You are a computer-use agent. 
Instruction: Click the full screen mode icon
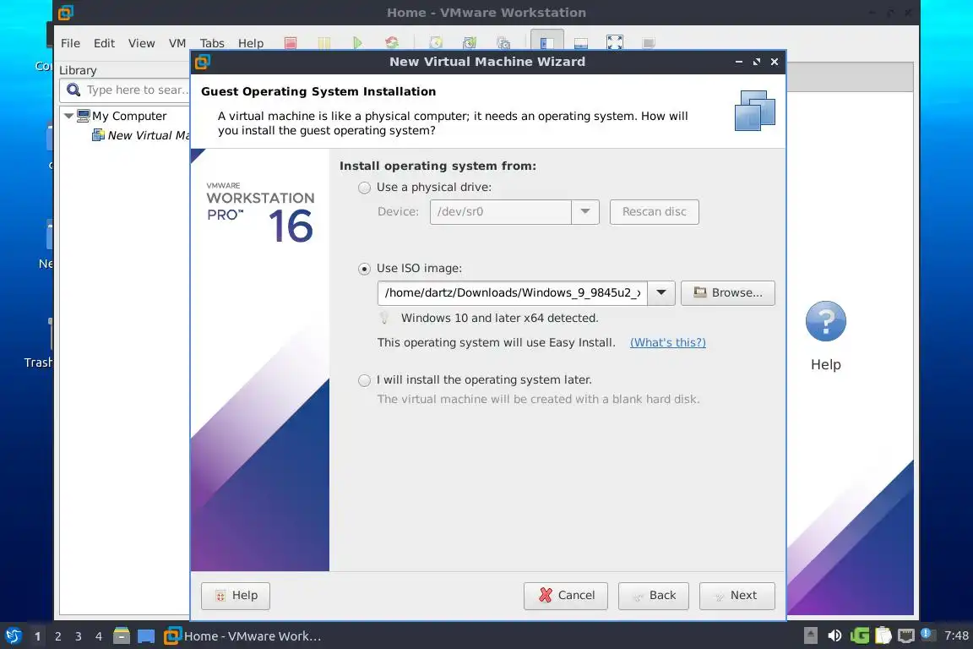(614, 43)
